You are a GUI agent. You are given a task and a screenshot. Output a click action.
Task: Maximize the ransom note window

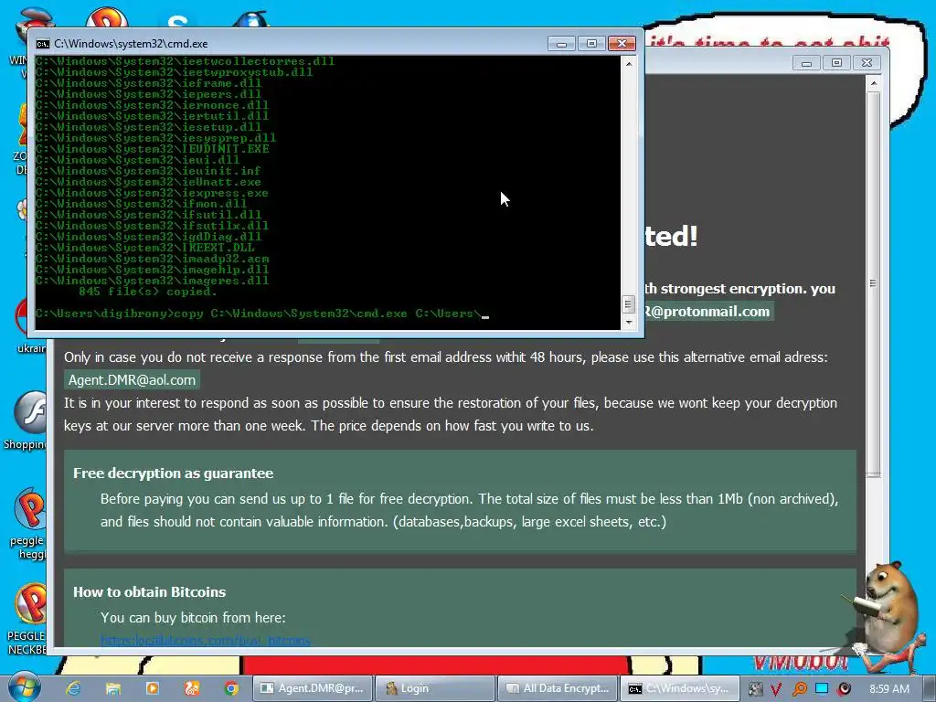pyautogui.click(x=836, y=63)
